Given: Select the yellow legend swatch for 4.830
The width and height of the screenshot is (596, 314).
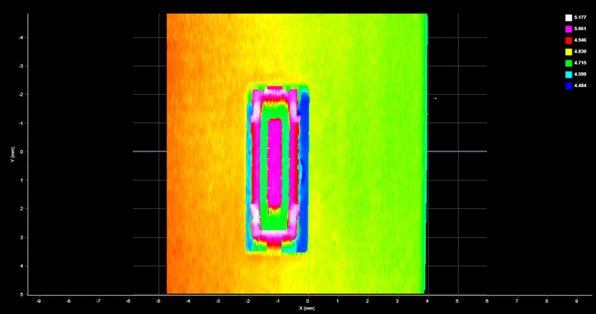Looking at the screenshot, I should (569, 52).
